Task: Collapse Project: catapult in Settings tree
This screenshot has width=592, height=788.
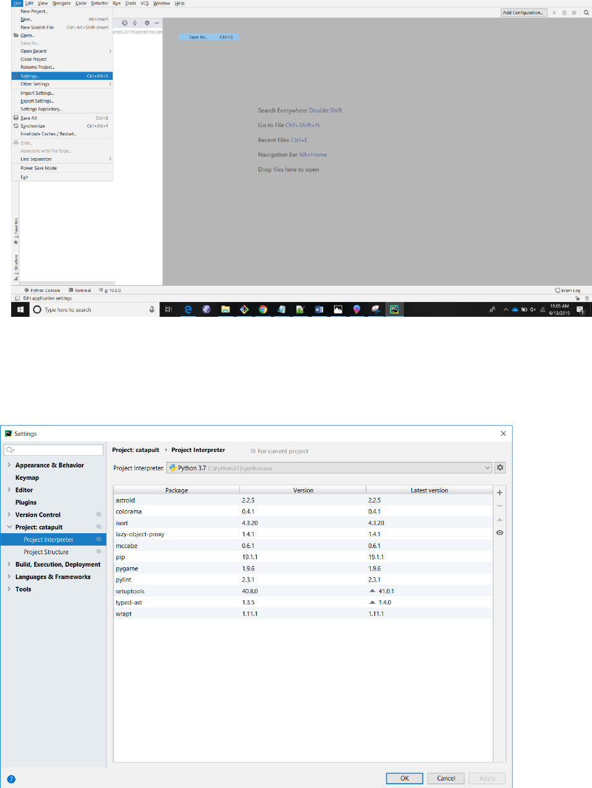Action: coord(9,527)
